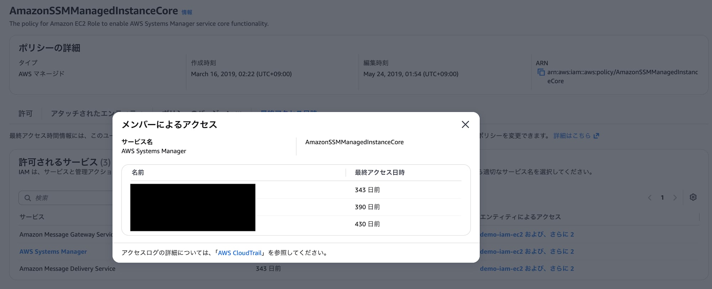Sort by the 最終アクセス日時 column header
The image size is (712, 289).
379,172
